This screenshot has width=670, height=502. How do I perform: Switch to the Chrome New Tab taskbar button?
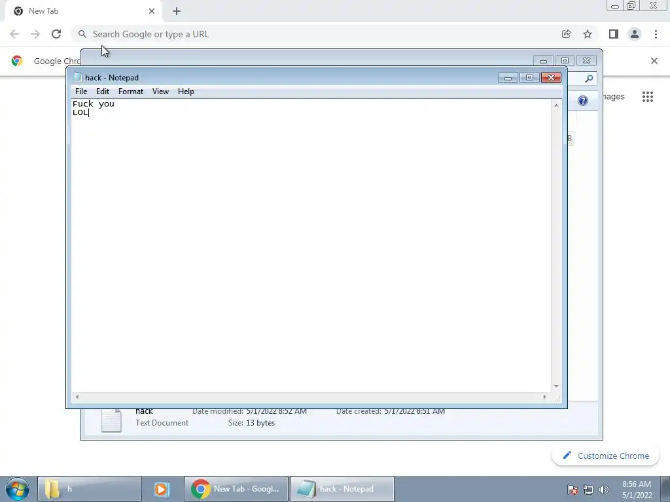[236, 489]
